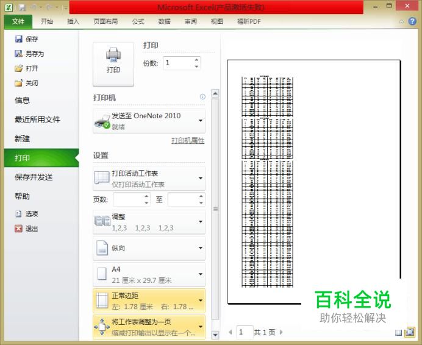Toggle Zoom to Page in preview

pyautogui.click(x=410, y=332)
